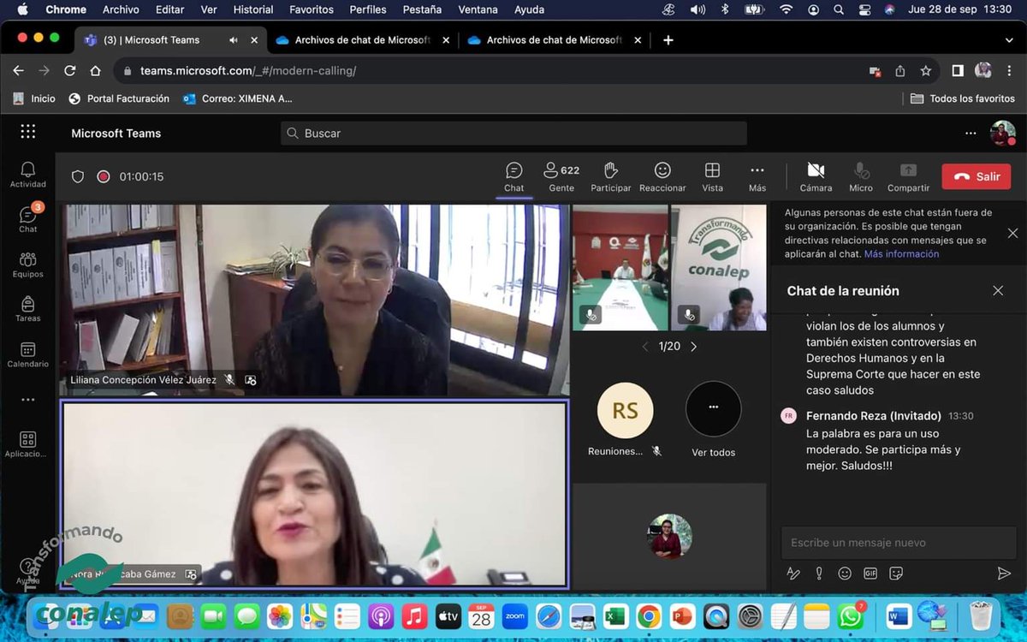Leave the meeting with the Salir button
This screenshot has width=1027, height=642.
pyautogui.click(x=976, y=175)
